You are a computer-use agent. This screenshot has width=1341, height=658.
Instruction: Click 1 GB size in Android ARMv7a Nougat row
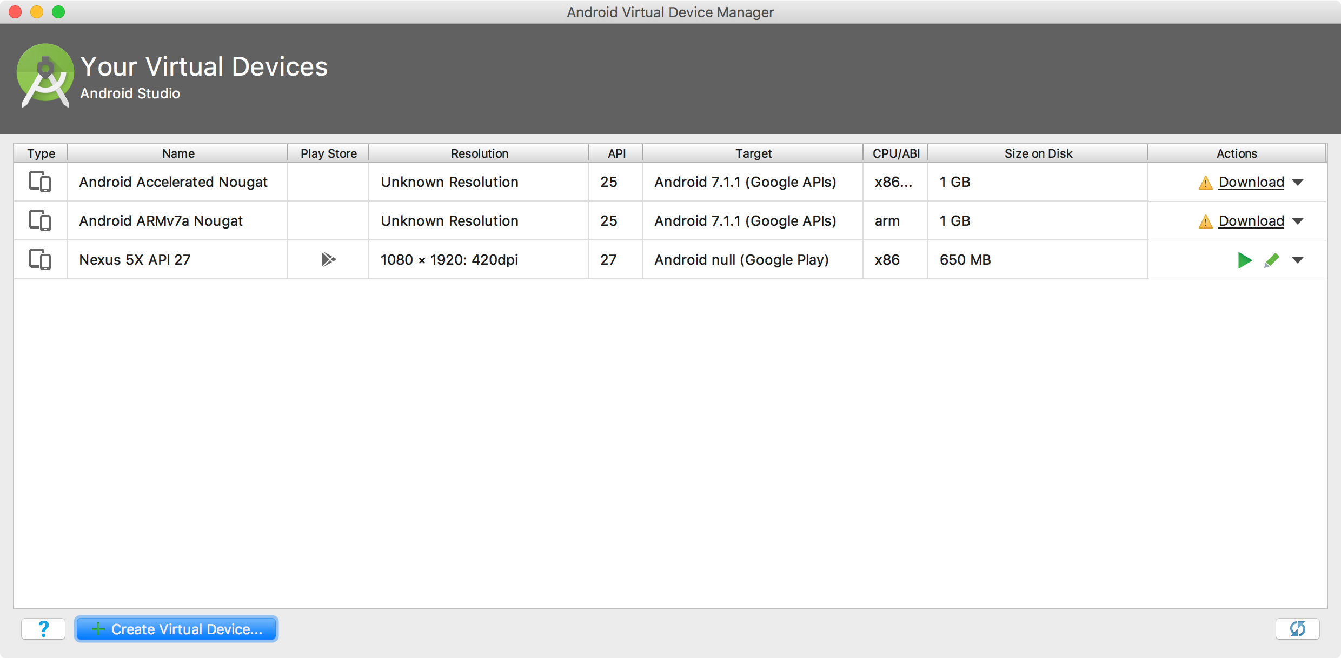click(955, 221)
